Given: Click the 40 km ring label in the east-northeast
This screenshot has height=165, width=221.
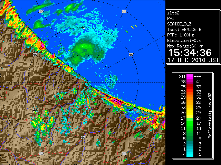Looking at the screenshot, I should tap(131, 55).
